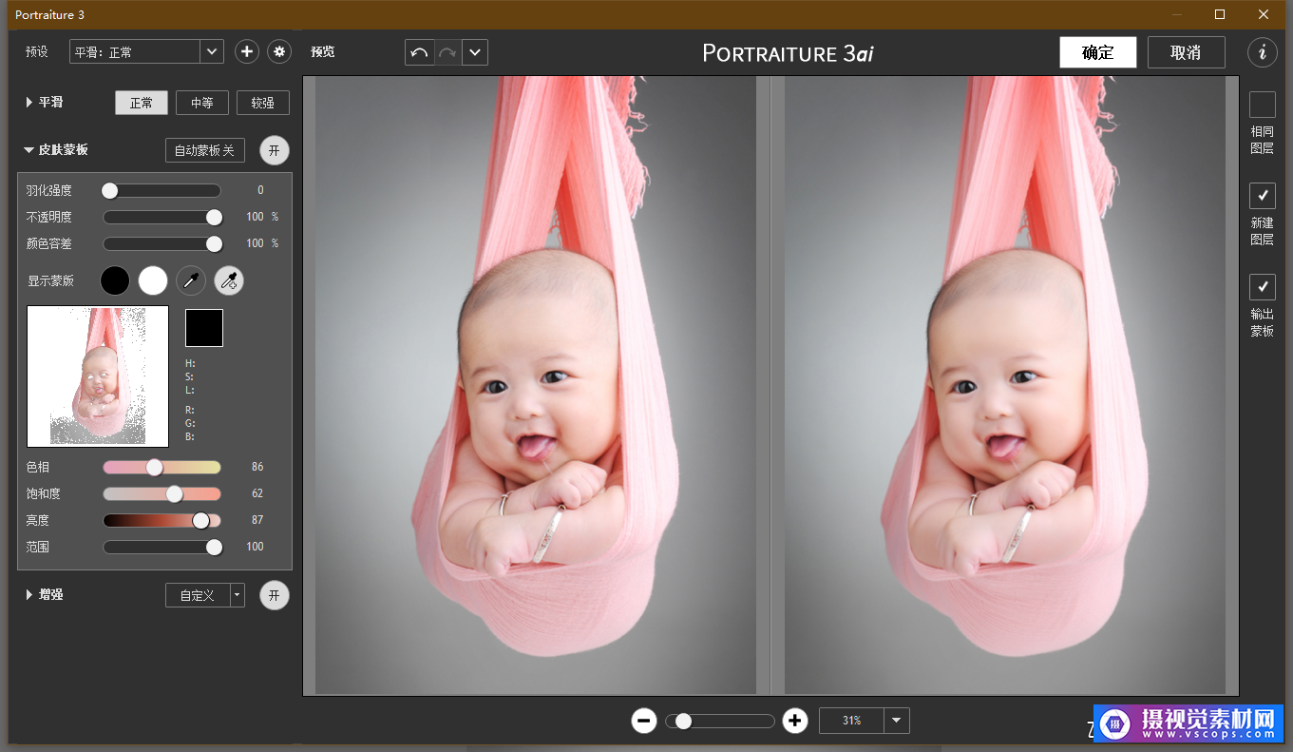
Task: Open the preset dropdown 平滑: 正常
Action: 146,52
